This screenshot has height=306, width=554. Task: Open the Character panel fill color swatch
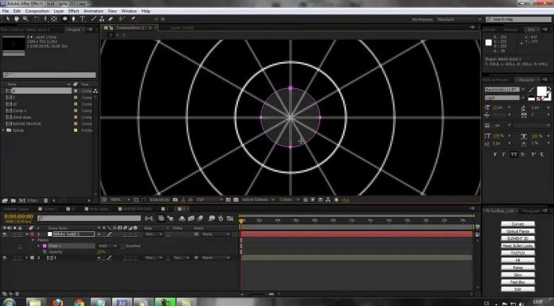541,91
